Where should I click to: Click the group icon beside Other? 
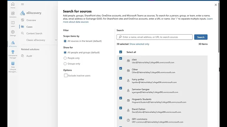128,71
